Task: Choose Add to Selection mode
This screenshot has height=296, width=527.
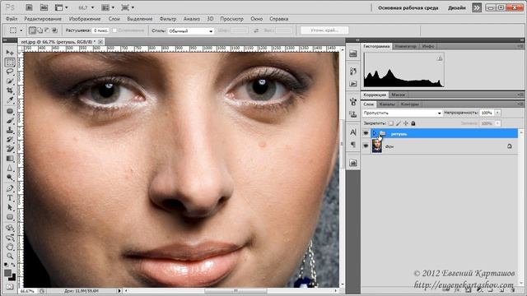Action: pos(40,30)
